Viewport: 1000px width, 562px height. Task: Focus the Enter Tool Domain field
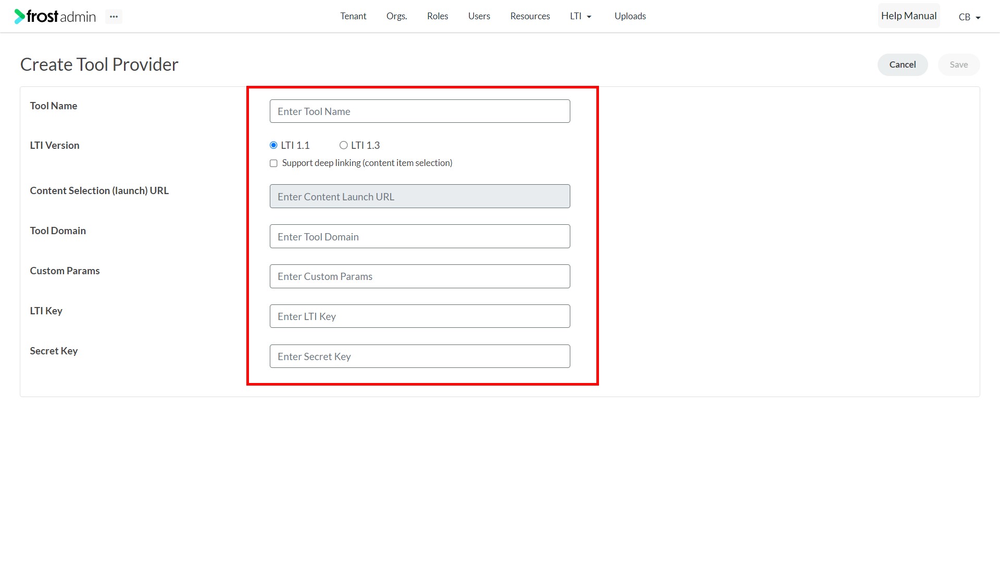(420, 236)
